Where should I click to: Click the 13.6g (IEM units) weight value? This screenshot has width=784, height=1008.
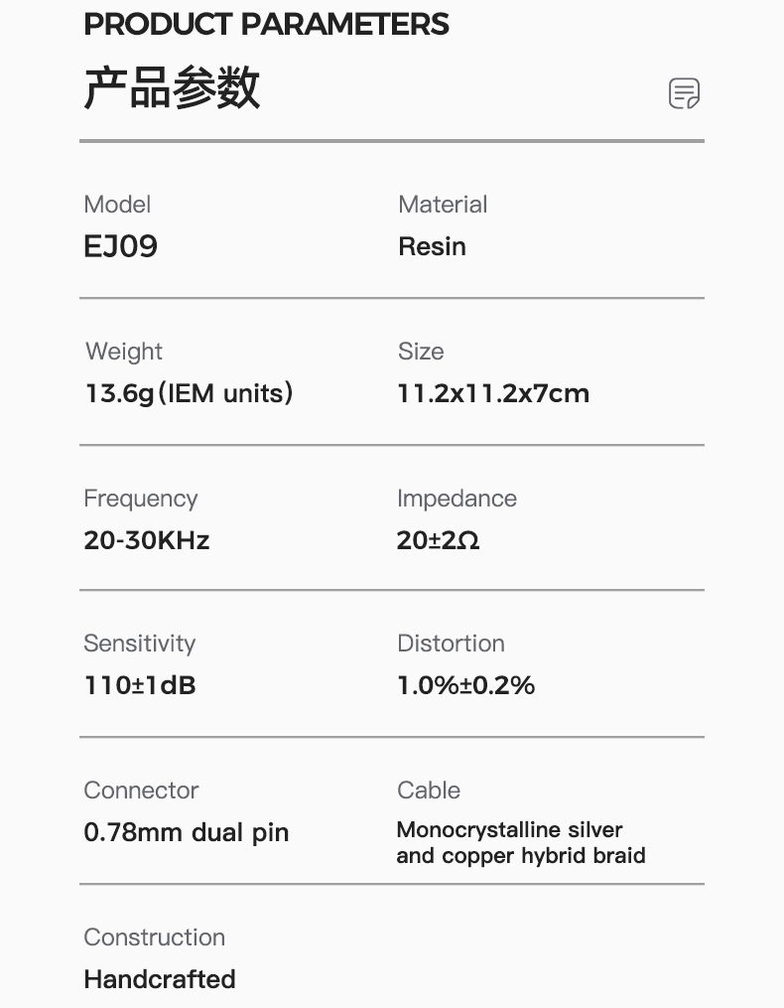(x=189, y=393)
